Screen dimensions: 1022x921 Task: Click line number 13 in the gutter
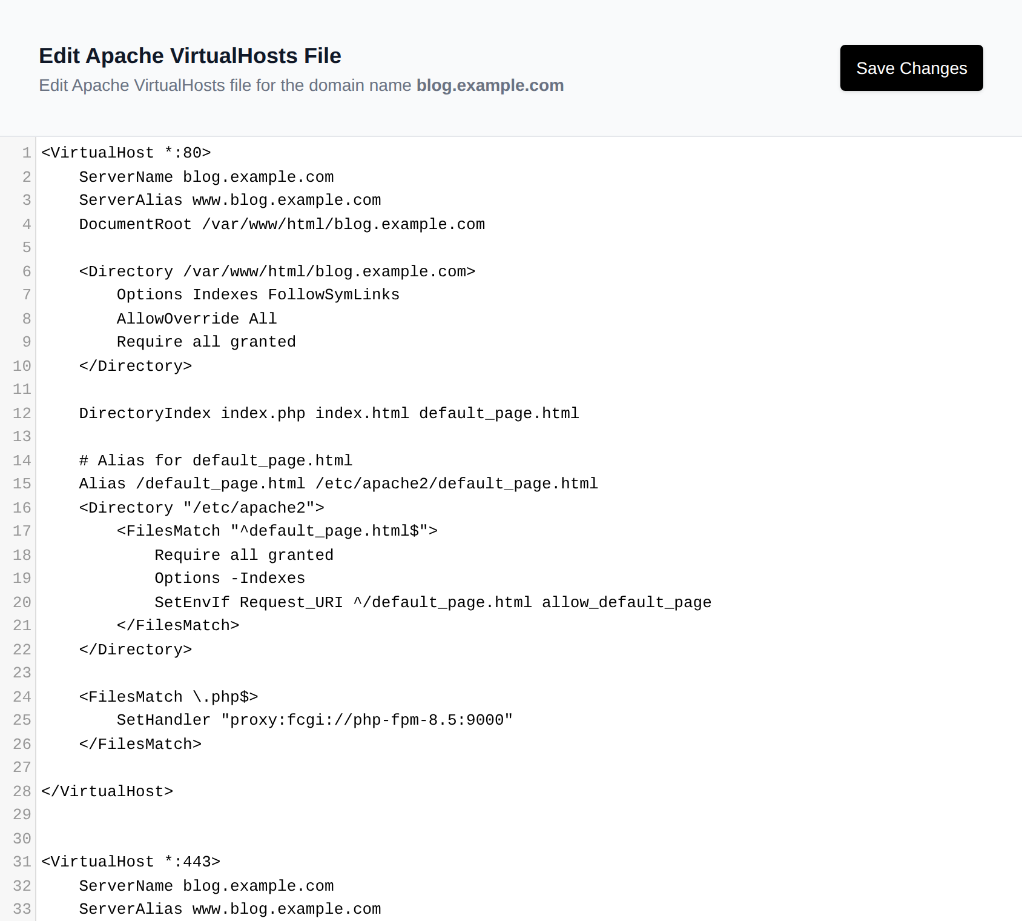[x=22, y=436]
